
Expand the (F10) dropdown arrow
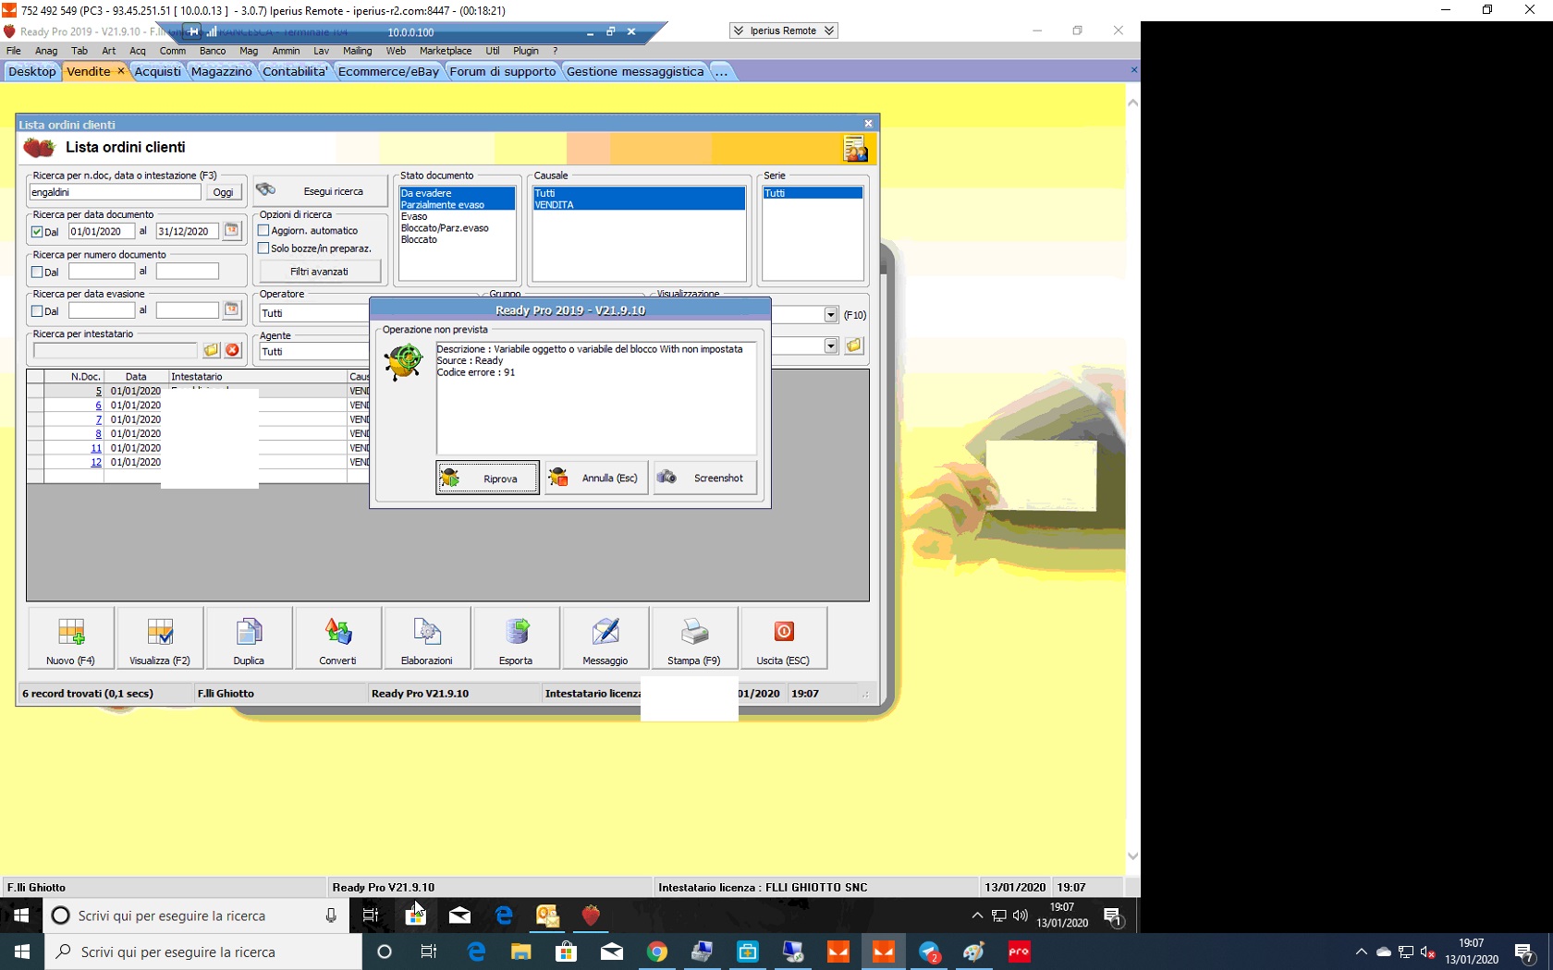click(831, 315)
